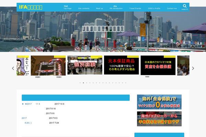Open the TOP Top Page menu
Image resolution: width=206 pixels, height=137 pixels.
[x=67, y=7]
